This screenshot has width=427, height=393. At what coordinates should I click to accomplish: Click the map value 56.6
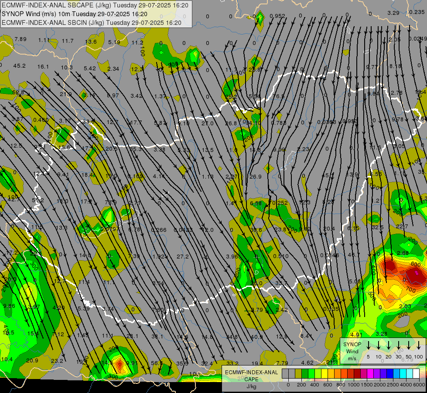coord(157,363)
